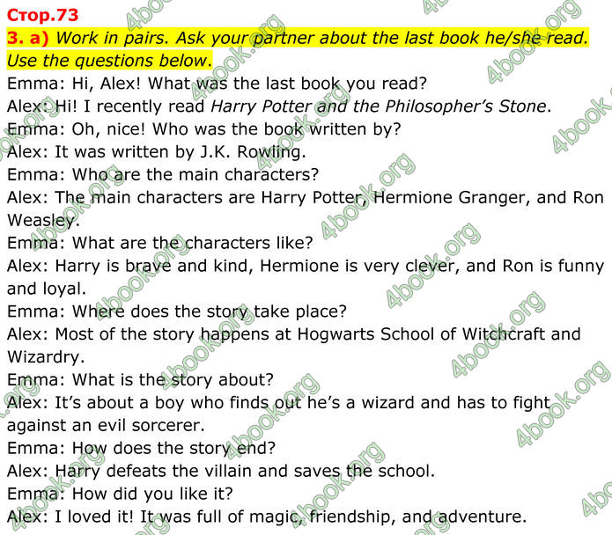Click the text 'J.K. Rowling'
The image size is (612, 535).
pos(251,152)
